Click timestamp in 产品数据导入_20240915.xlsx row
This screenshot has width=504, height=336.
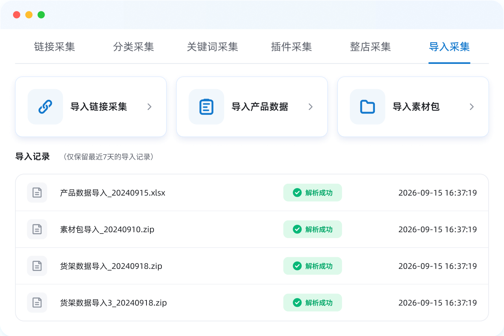pyautogui.click(x=437, y=193)
